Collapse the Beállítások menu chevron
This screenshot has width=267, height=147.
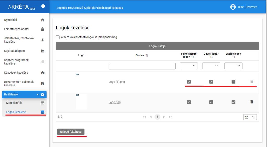[38, 95]
